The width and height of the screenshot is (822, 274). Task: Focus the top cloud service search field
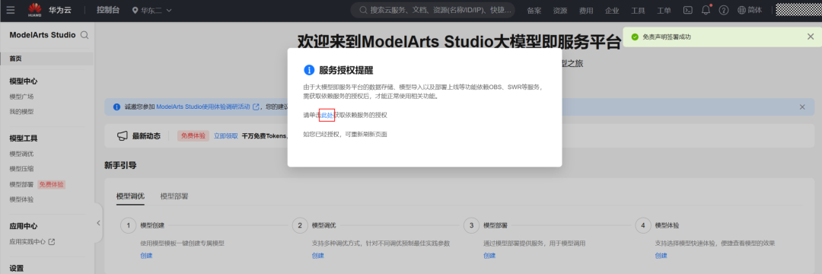(x=433, y=10)
